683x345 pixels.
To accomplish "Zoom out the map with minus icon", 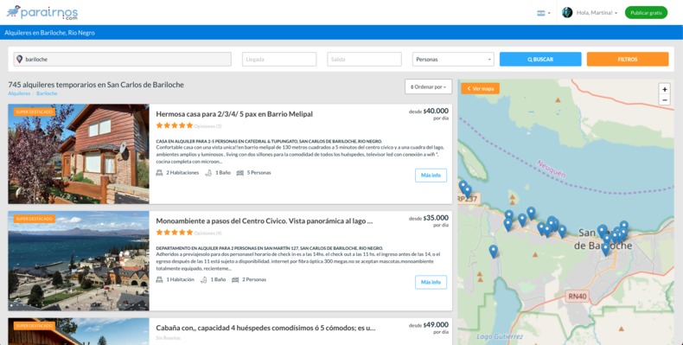I will [664, 99].
